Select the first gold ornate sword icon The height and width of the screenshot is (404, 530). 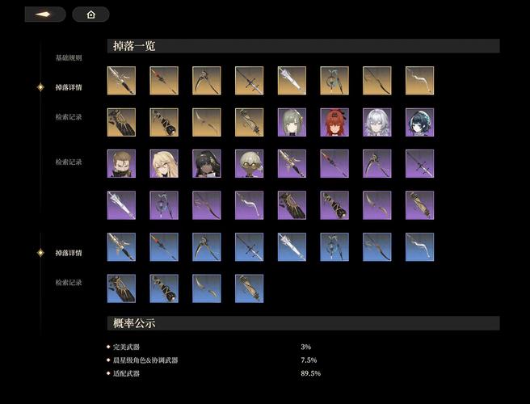coord(121,81)
